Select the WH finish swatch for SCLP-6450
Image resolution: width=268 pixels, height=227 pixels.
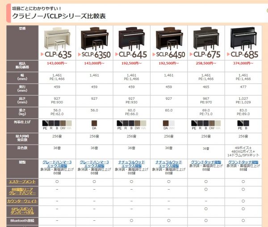click(x=172, y=123)
